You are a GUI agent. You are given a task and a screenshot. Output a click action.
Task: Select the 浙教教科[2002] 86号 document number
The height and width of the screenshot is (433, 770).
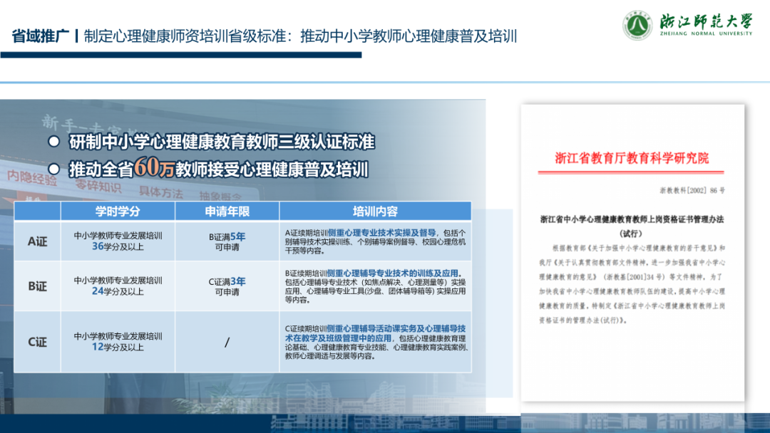pyautogui.click(x=692, y=191)
